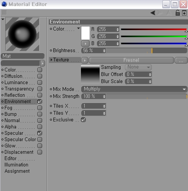Click the empty layer field below Mat
Image resolution: width=188 pixels, height=191 pixels.
tap(21, 63)
